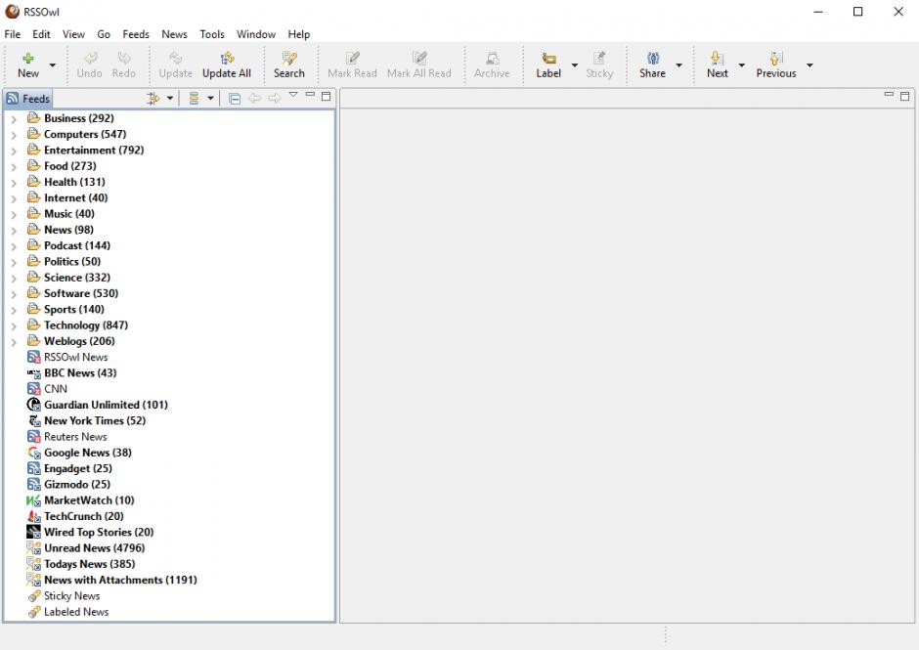The width and height of the screenshot is (919, 650).
Task: Click the New York Times feed icon
Action: point(34,421)
